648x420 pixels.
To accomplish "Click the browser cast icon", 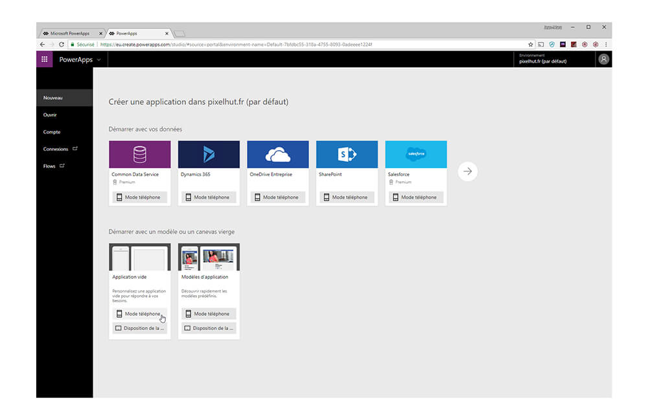I will [x=541, y=45].
